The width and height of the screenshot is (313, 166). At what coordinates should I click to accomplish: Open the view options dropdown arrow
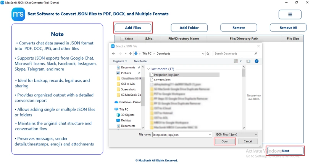[241, 61]
